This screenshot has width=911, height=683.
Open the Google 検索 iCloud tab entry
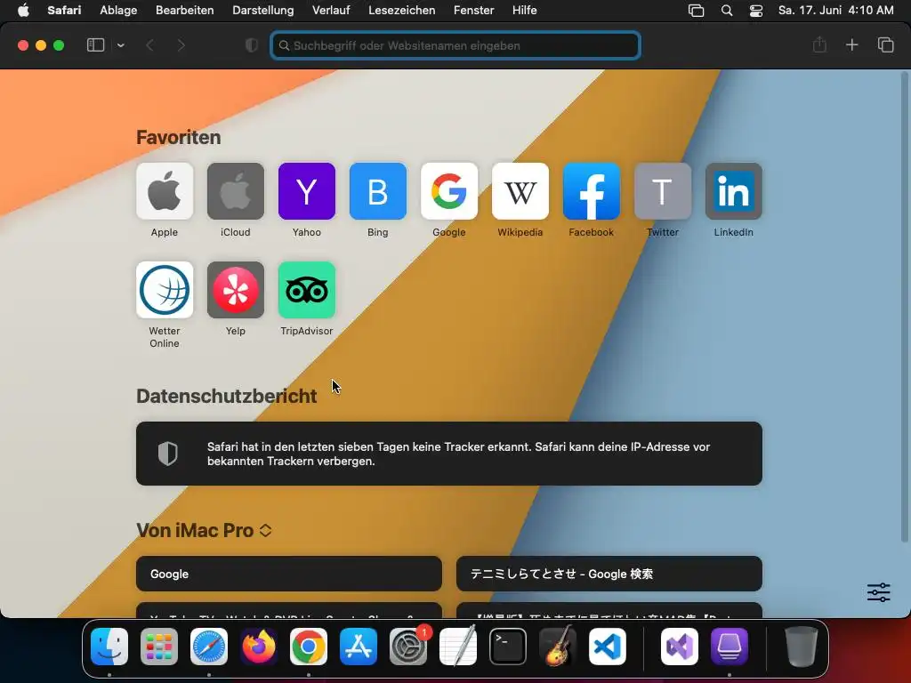tap(609, 574)
